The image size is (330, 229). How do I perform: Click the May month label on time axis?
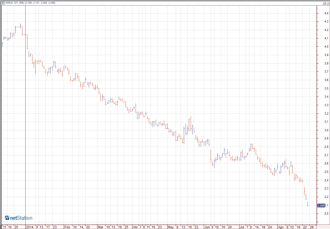click(171, 227)
